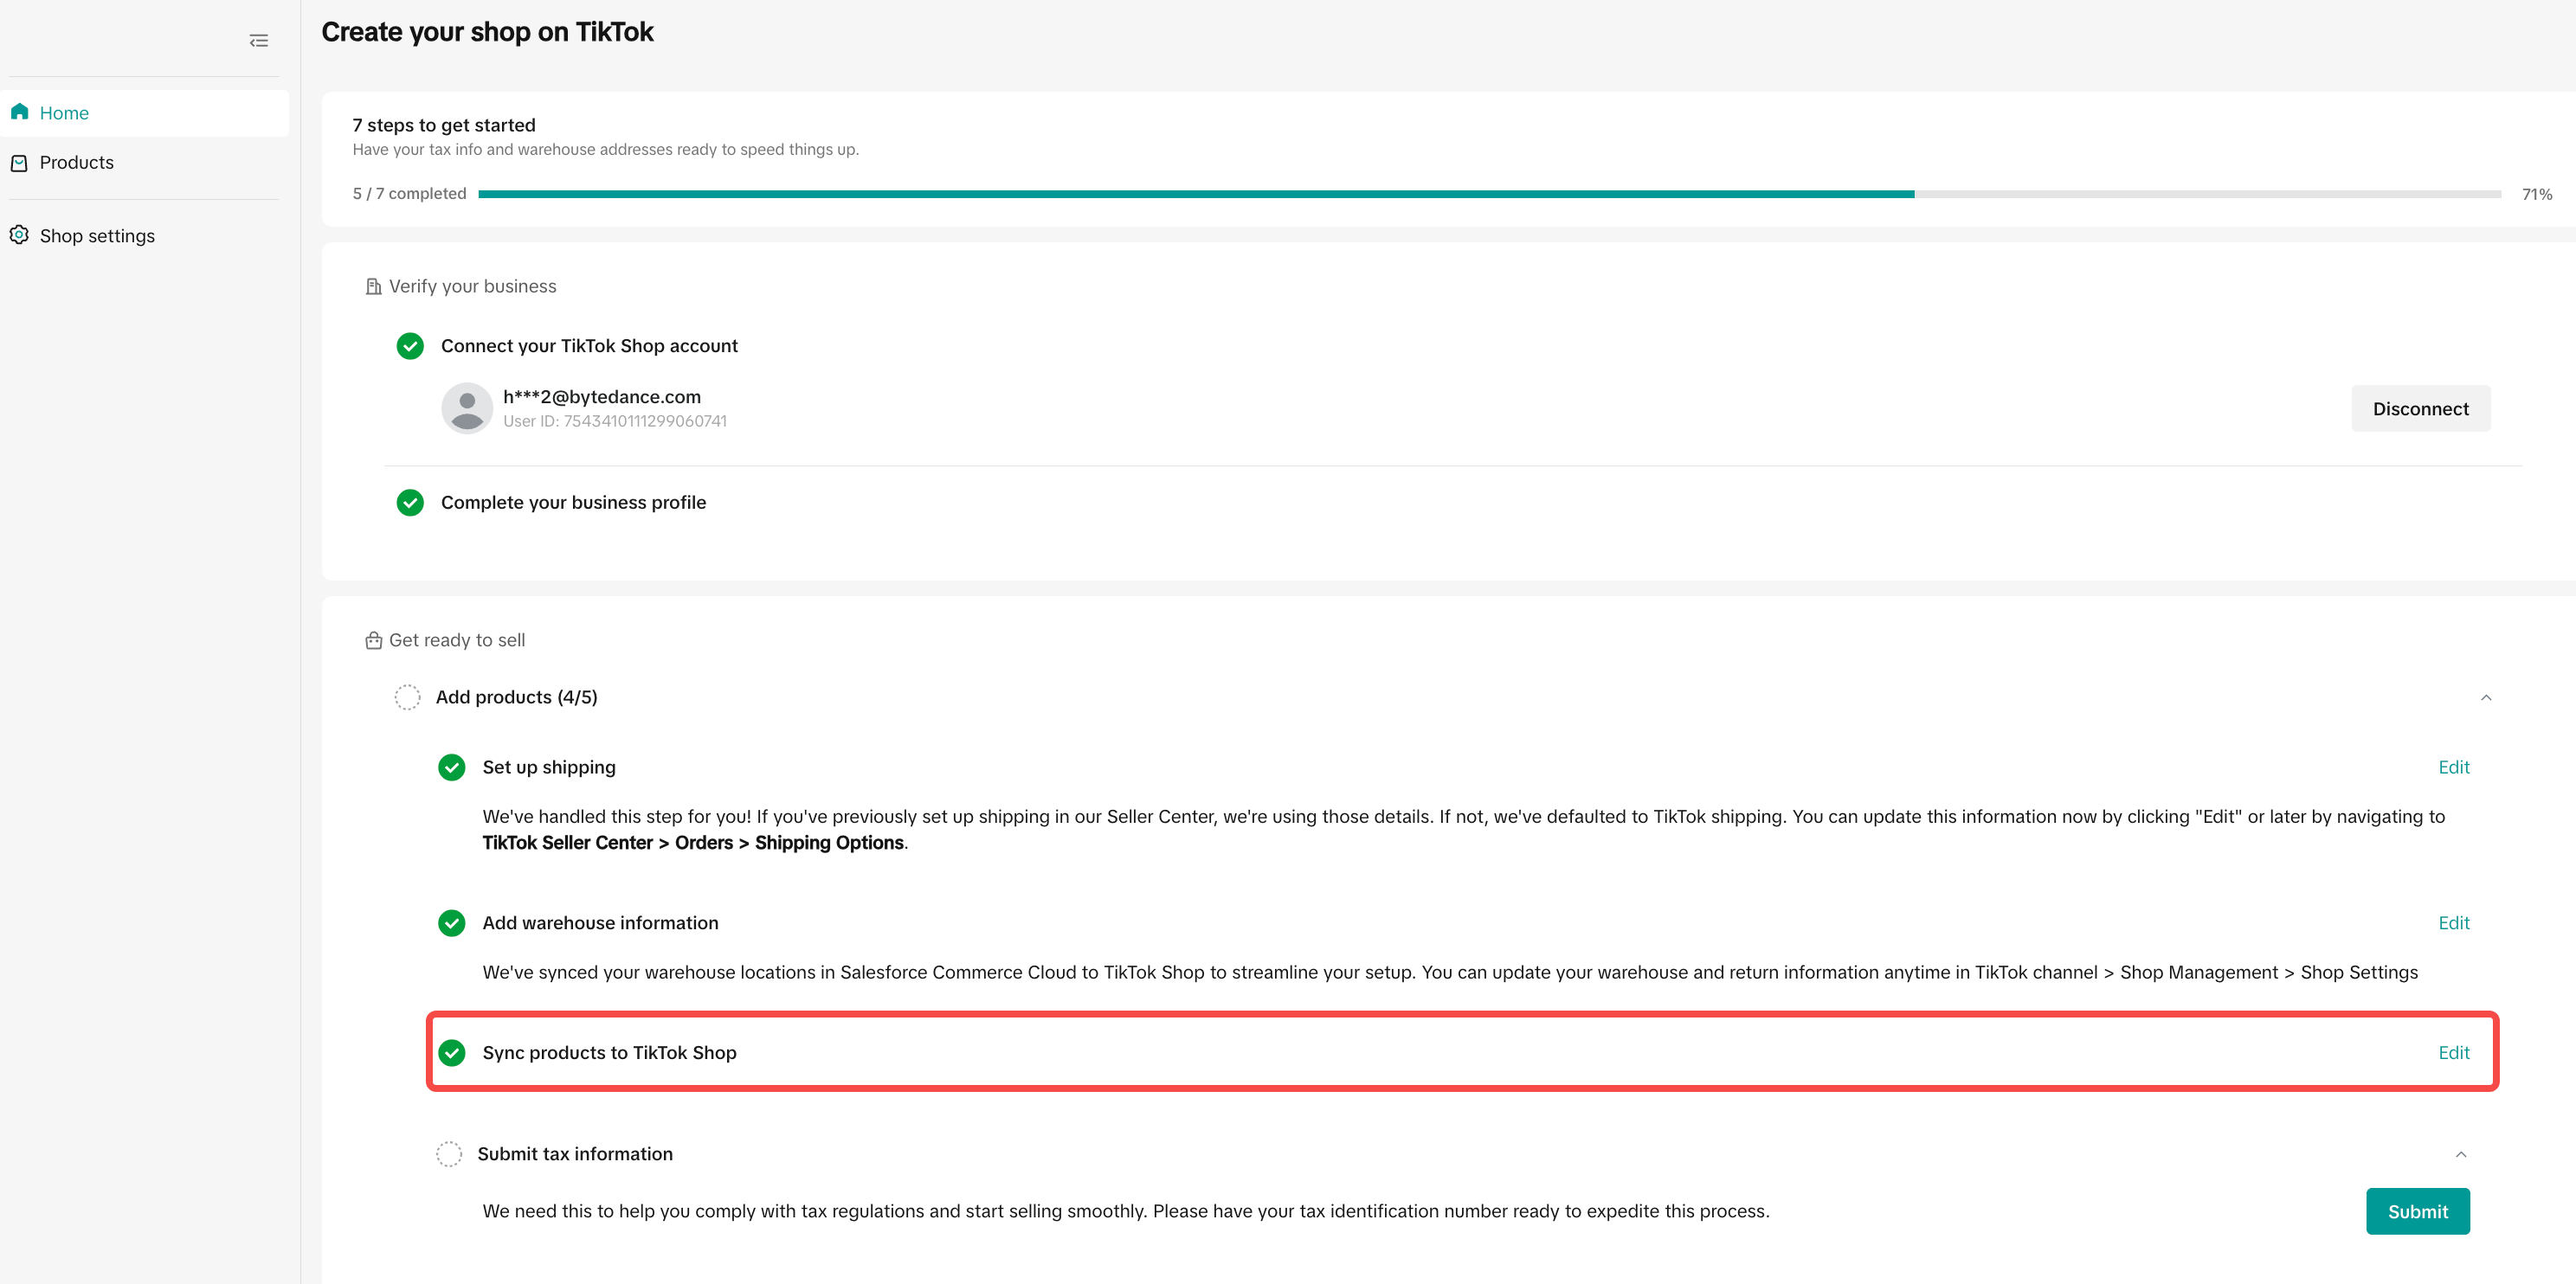Click the Shop settings gear icon
This screenshot has width=2576, height=1284.
[x=19, y=234]
